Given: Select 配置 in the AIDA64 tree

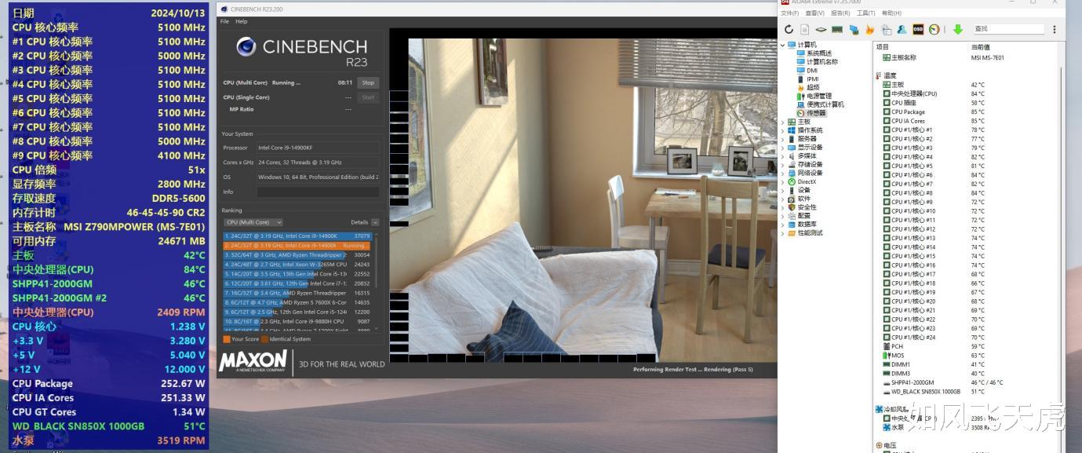Looking at the screenshot, I should [804, 216].
